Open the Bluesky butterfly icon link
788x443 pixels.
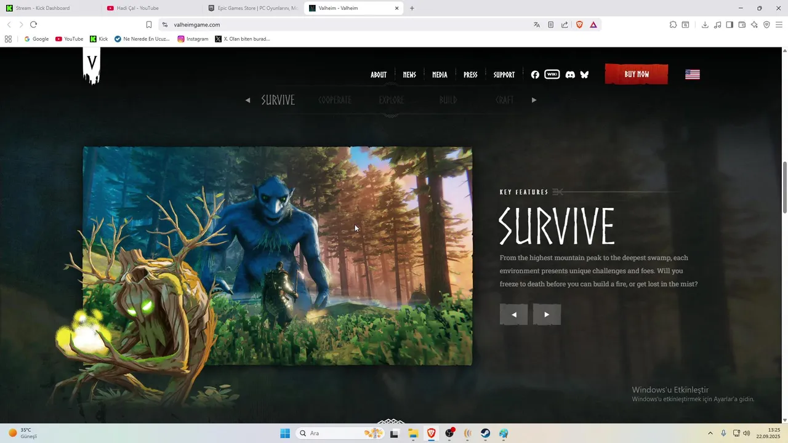(x=584, y=74)
